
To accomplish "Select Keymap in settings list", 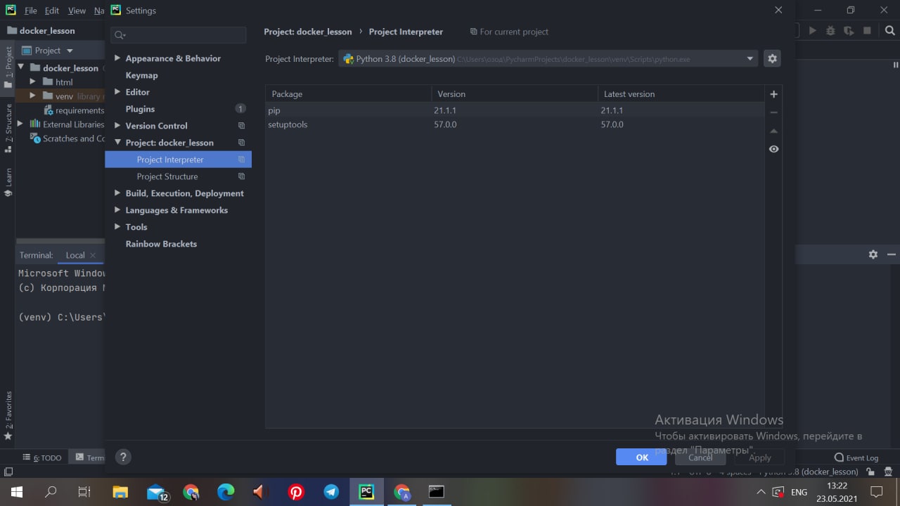I will 141,75.
